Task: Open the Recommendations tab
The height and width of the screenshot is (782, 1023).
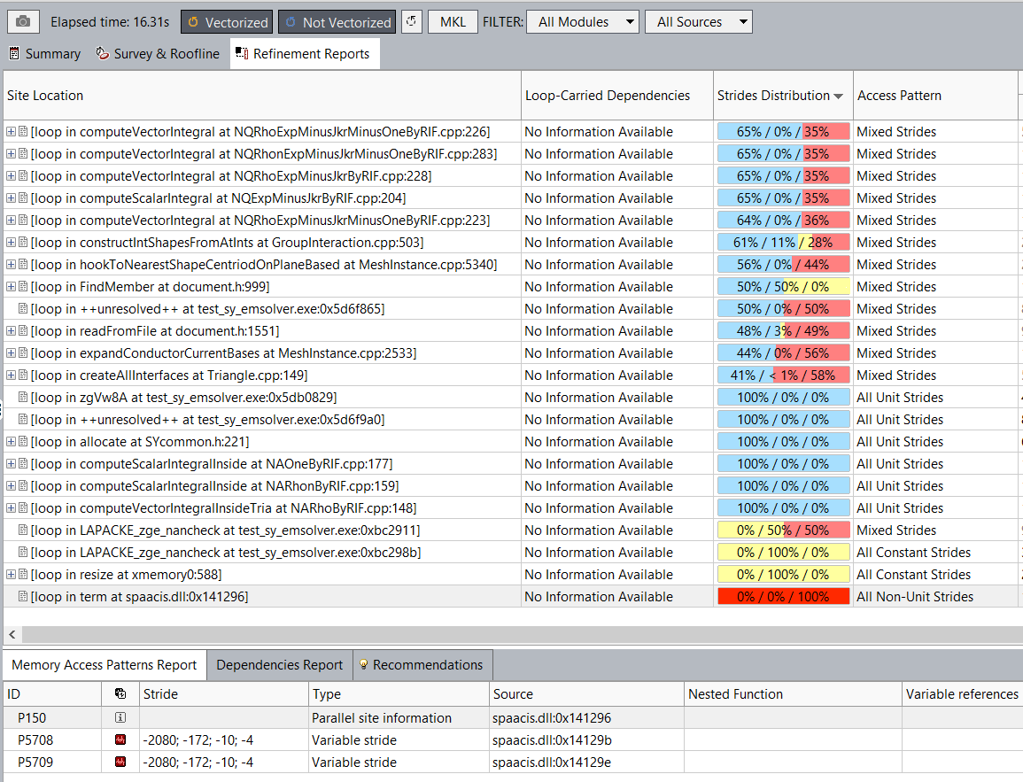Action: pos(422,665)
